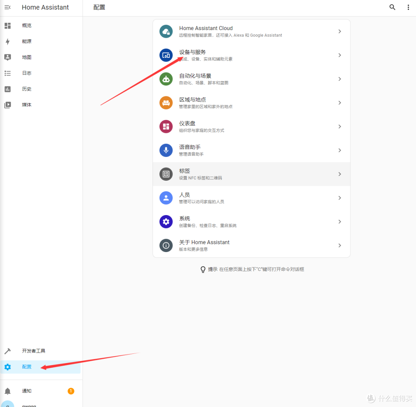The width and height of the screenshot is (416, 407).
Task: Click the 概览 dashboard icon in the sidebar
Action: (8, 25)
